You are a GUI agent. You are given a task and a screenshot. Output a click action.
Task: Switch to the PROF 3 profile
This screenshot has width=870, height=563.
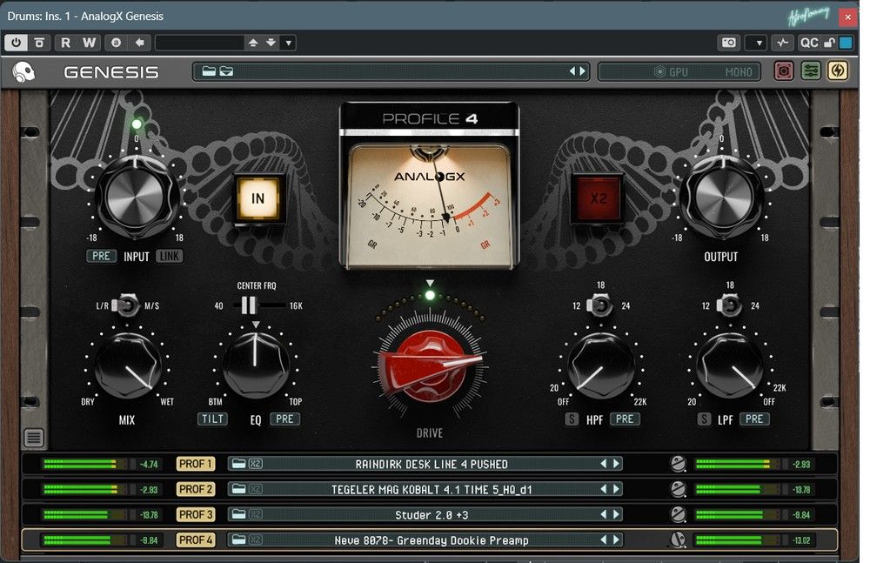point(196,515)
